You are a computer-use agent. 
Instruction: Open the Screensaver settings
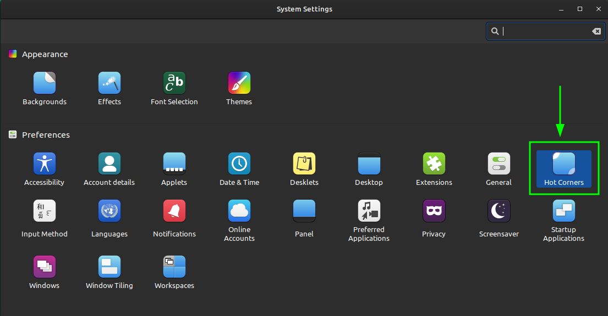coord(499,218)
